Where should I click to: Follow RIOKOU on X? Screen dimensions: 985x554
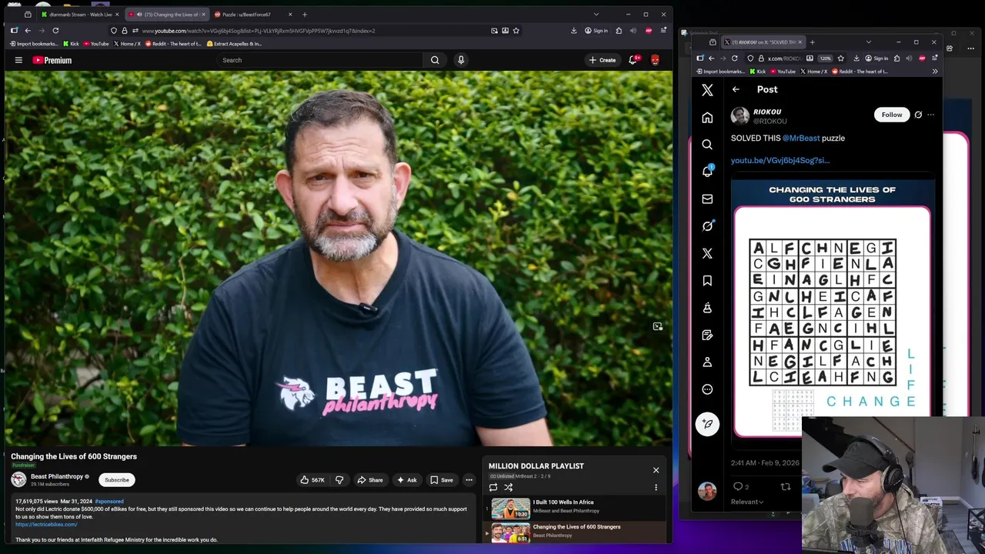[x=892, y=115]
